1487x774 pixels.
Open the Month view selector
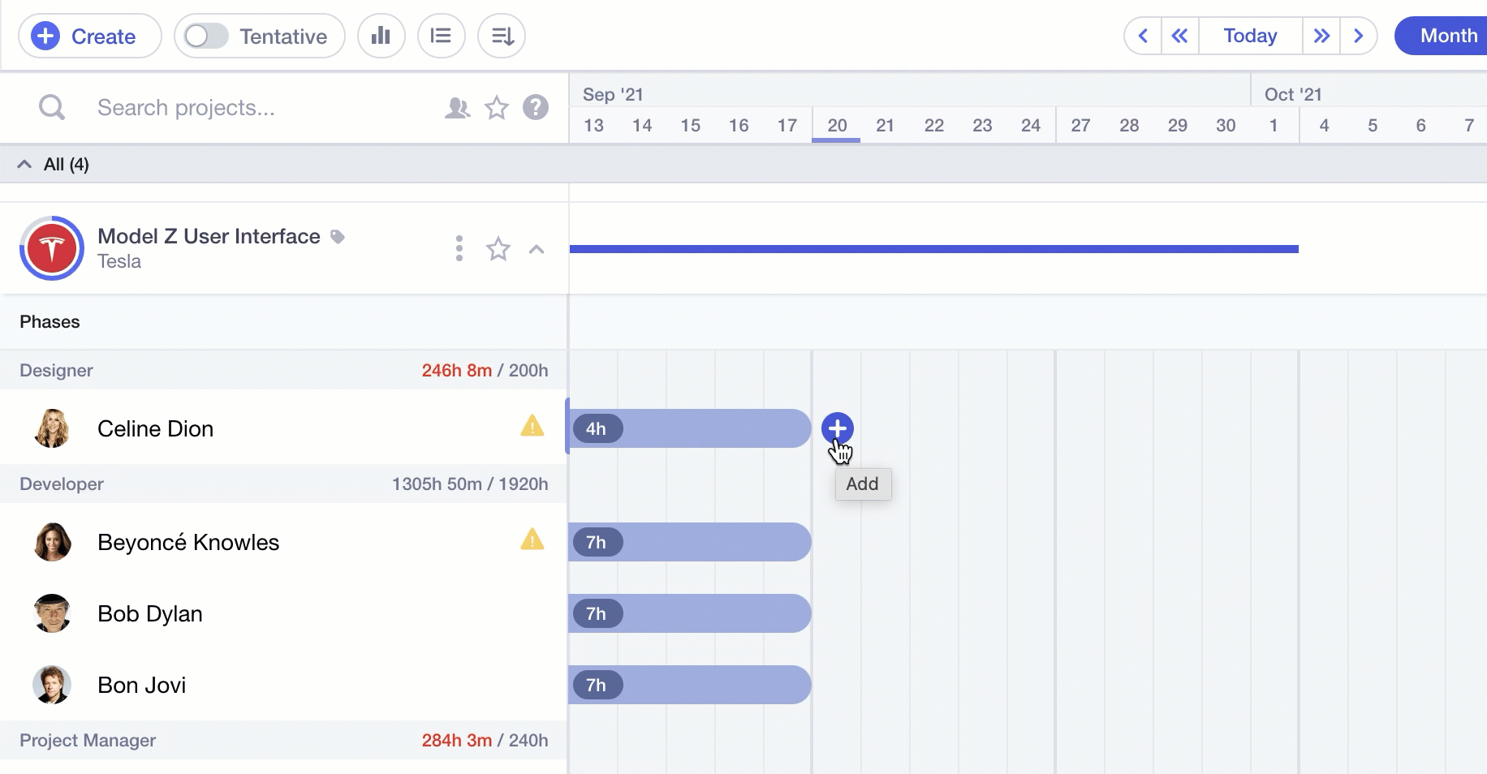[x=1448, y=36]
